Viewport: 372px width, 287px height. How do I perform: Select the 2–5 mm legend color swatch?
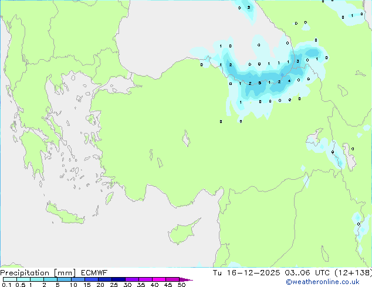click(x=50, y=279)
